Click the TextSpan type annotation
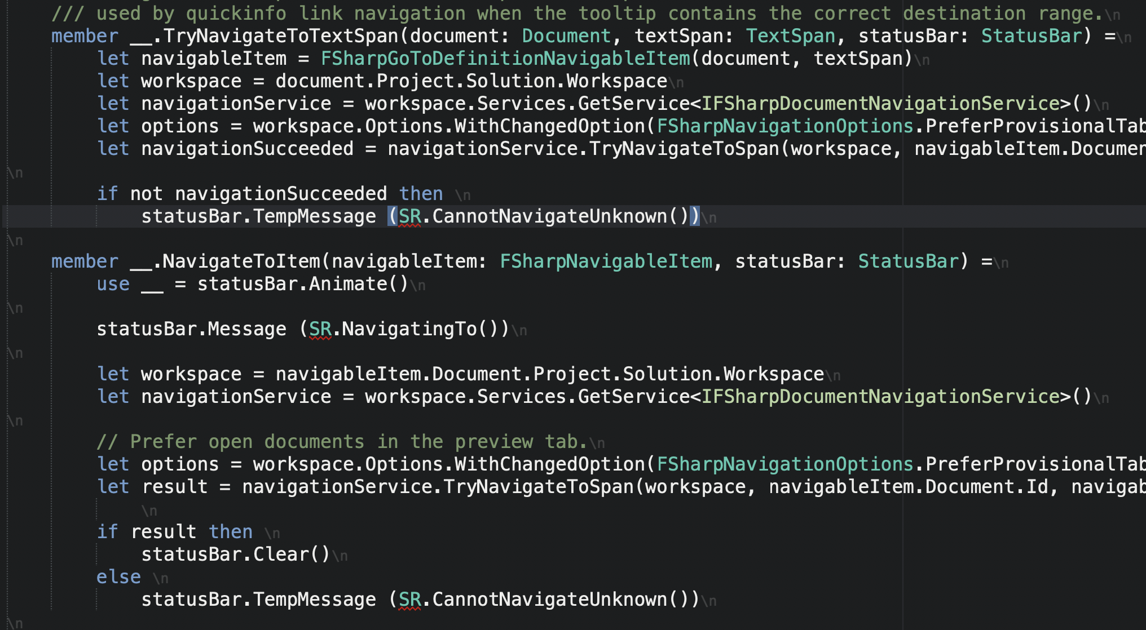Image resolution: width=1146 pixels, height=630 pixels. point(790,36)
